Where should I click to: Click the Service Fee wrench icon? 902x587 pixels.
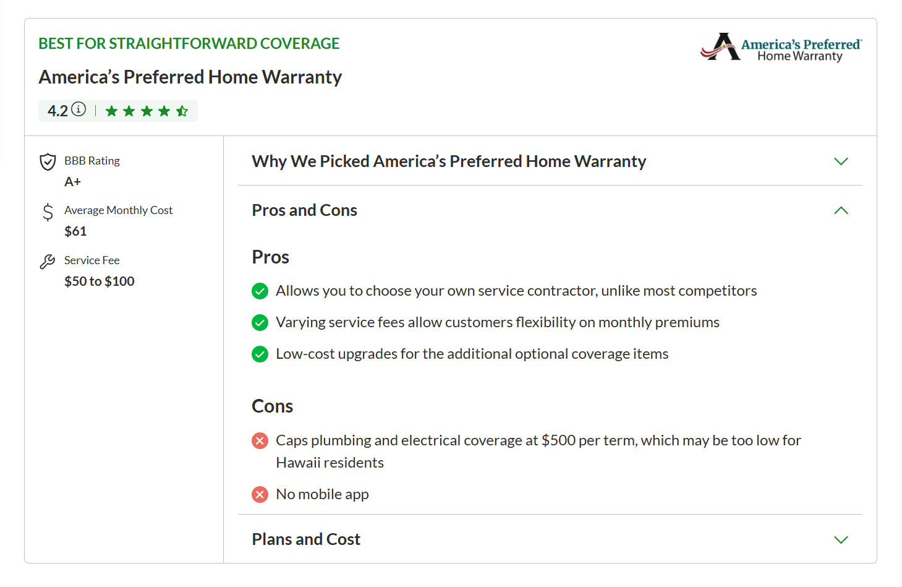point(48,262)
